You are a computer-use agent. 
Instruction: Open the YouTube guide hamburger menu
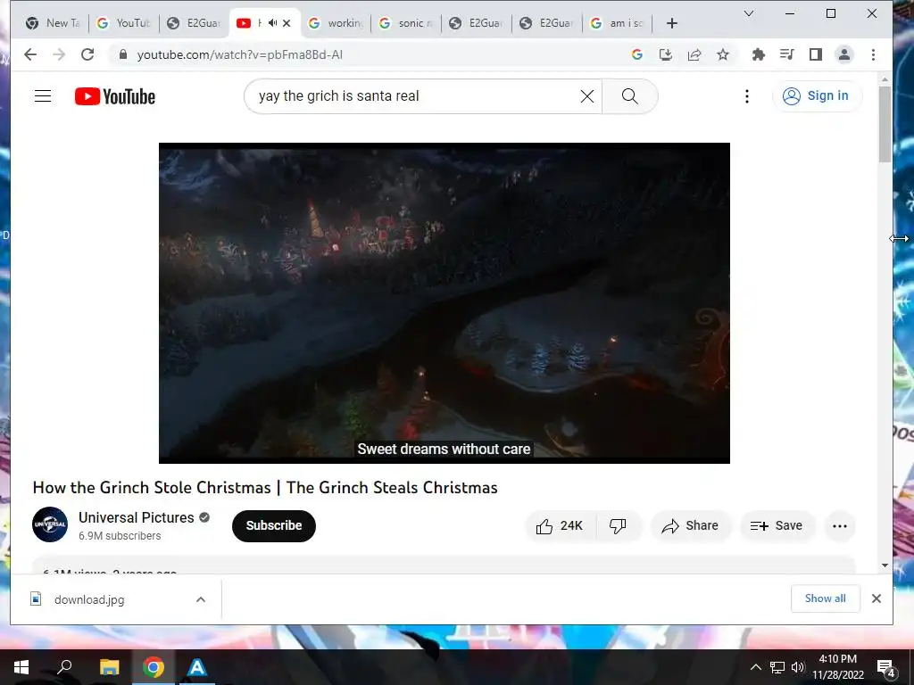point(43,96)
